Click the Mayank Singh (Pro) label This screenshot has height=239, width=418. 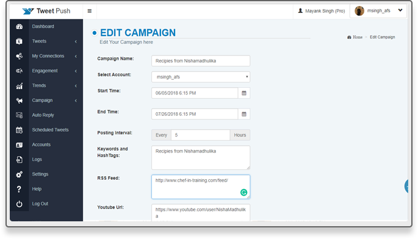[x=325, y=11]
